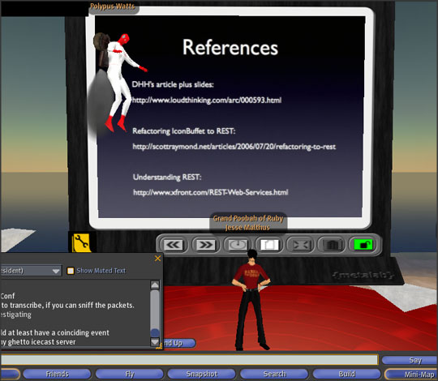The width and height of the screenshot is (438, 381).
Task: Go to previous slide with rewind button
Action: pyautogui.click(x=174, y=245)
